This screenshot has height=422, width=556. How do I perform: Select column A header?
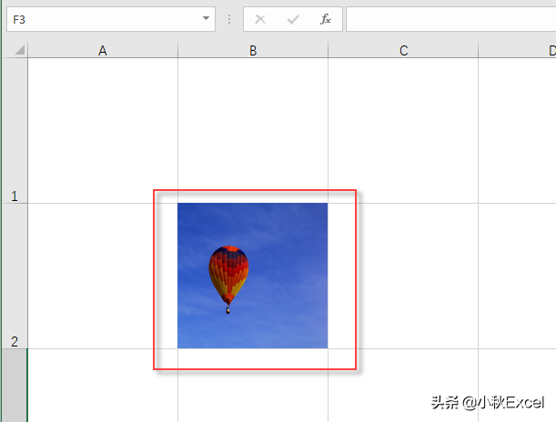point(103,50)
